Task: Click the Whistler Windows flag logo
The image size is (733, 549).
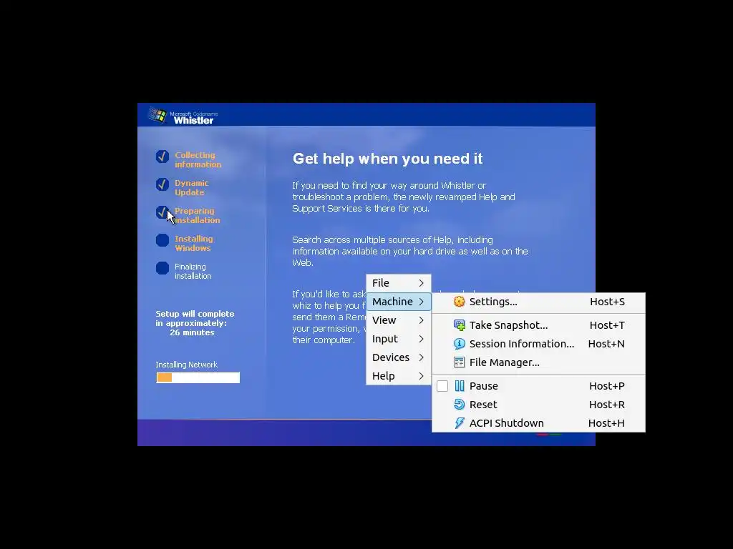Action: (158, 115)
